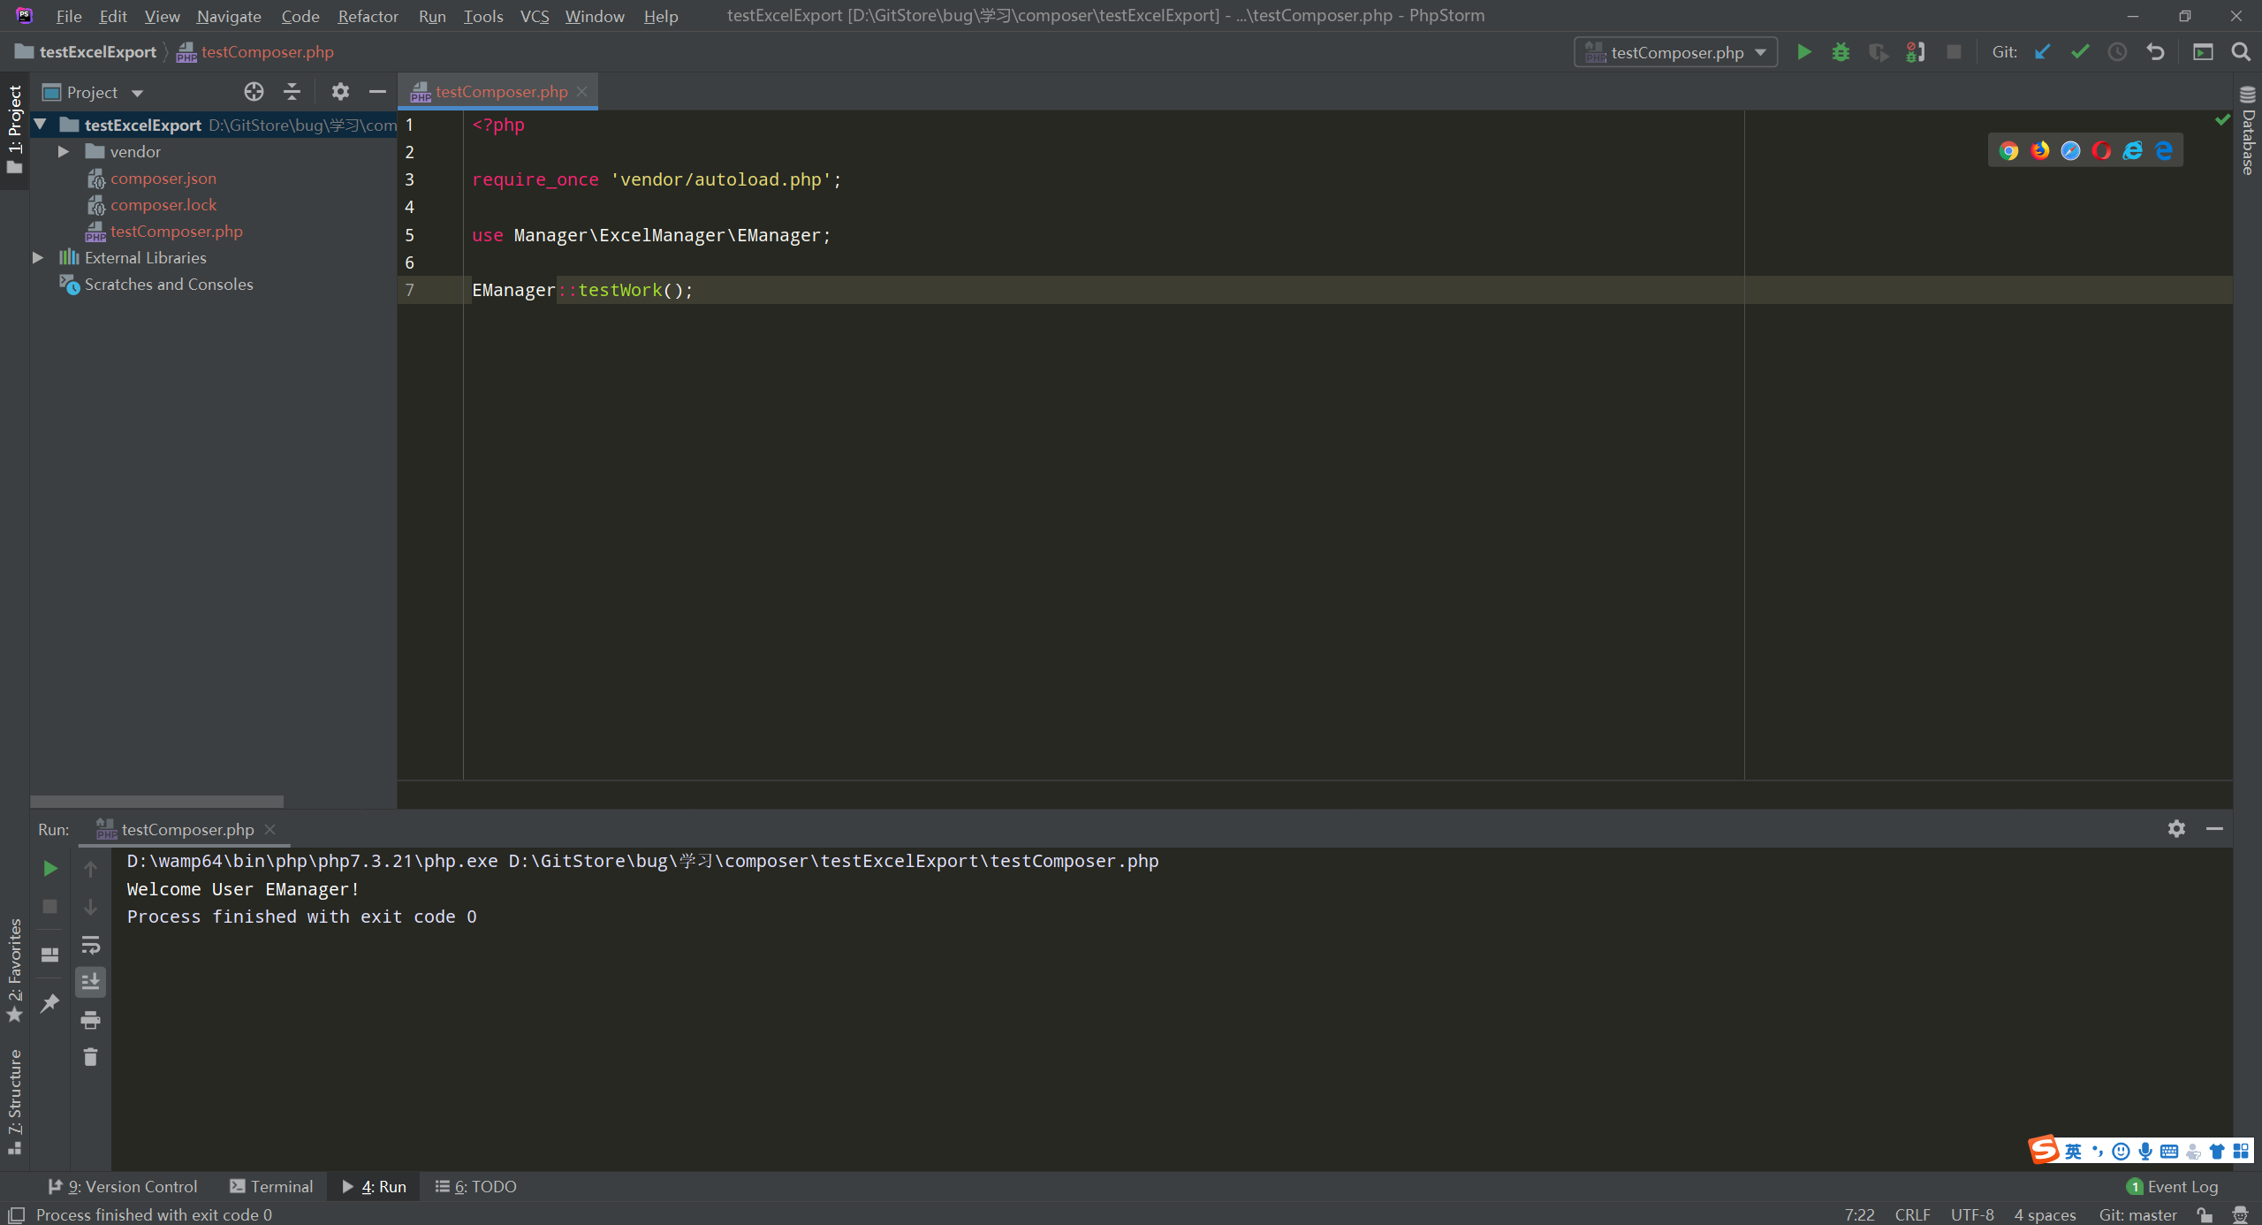Click locate current file crosshair icon
This screenshot has width=2262, height=1225.
pos(254,92)
